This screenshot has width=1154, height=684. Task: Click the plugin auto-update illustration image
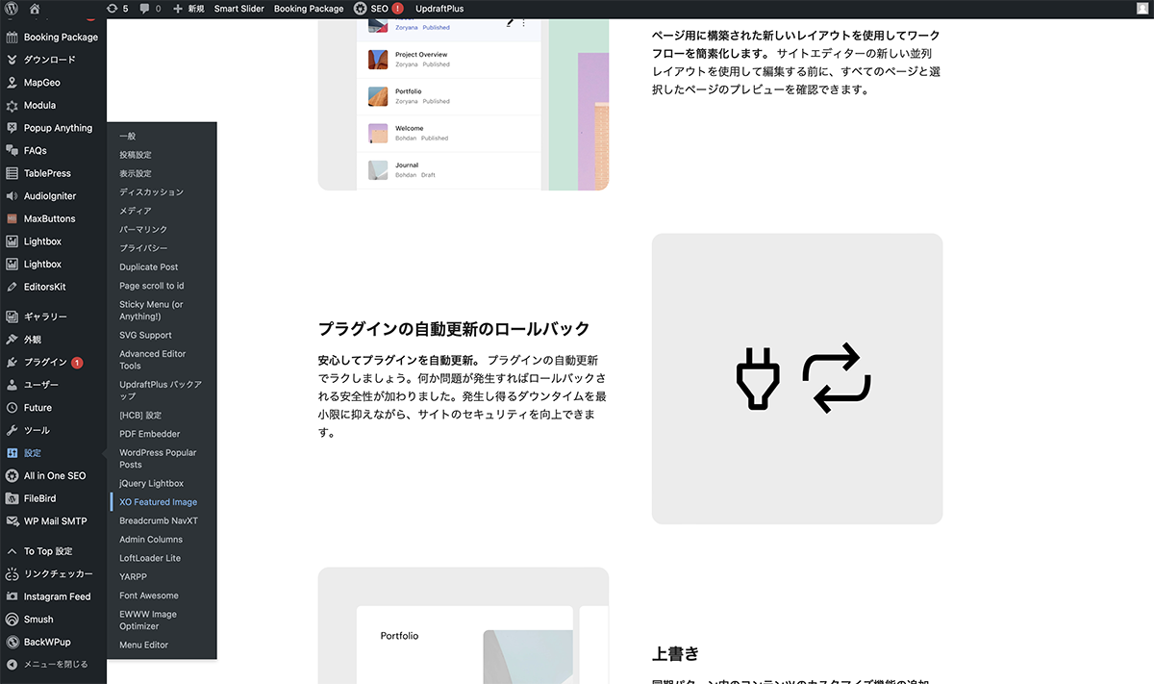tap(796, 378)
